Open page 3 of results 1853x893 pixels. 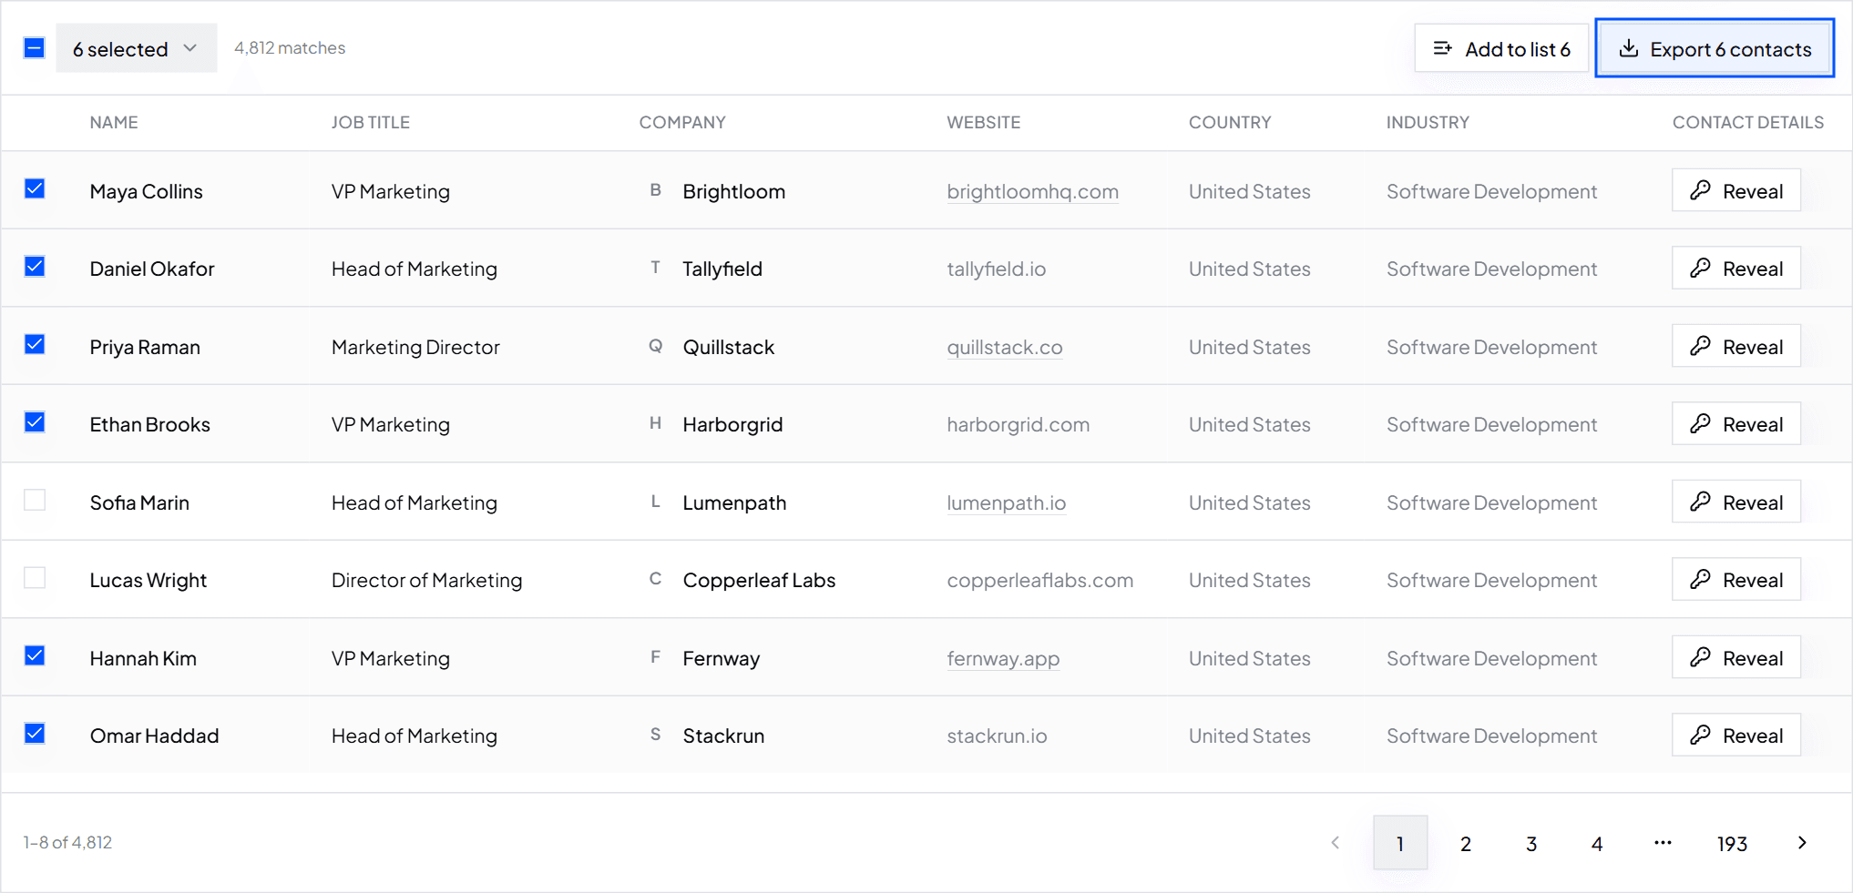tap(1531, 843)
